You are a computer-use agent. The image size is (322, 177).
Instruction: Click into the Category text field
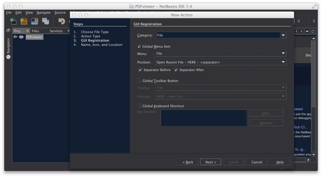218,35
